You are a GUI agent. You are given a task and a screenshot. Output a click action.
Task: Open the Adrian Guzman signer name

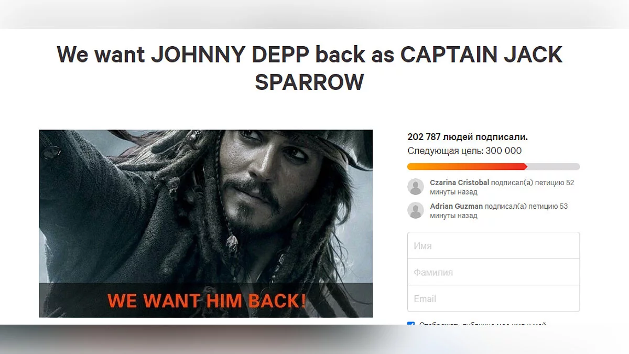[457, 206]
